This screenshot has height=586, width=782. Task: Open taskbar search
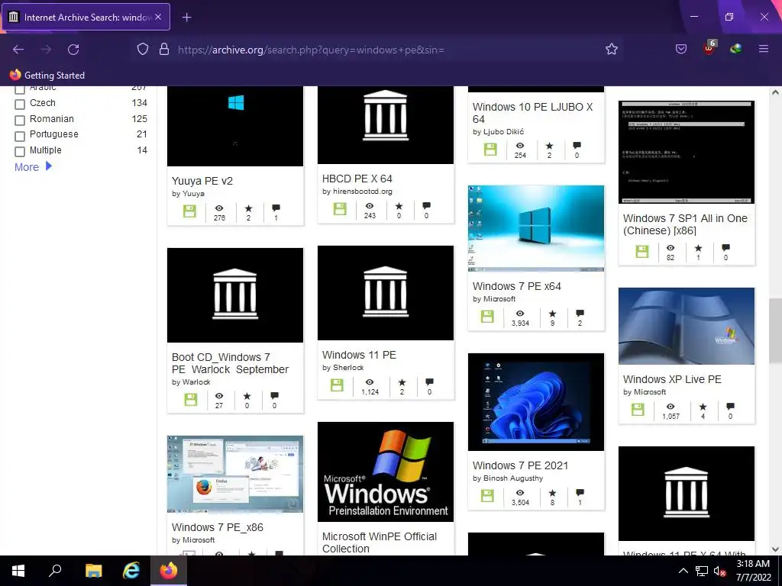pyautogui.click(x=55, y=571)
